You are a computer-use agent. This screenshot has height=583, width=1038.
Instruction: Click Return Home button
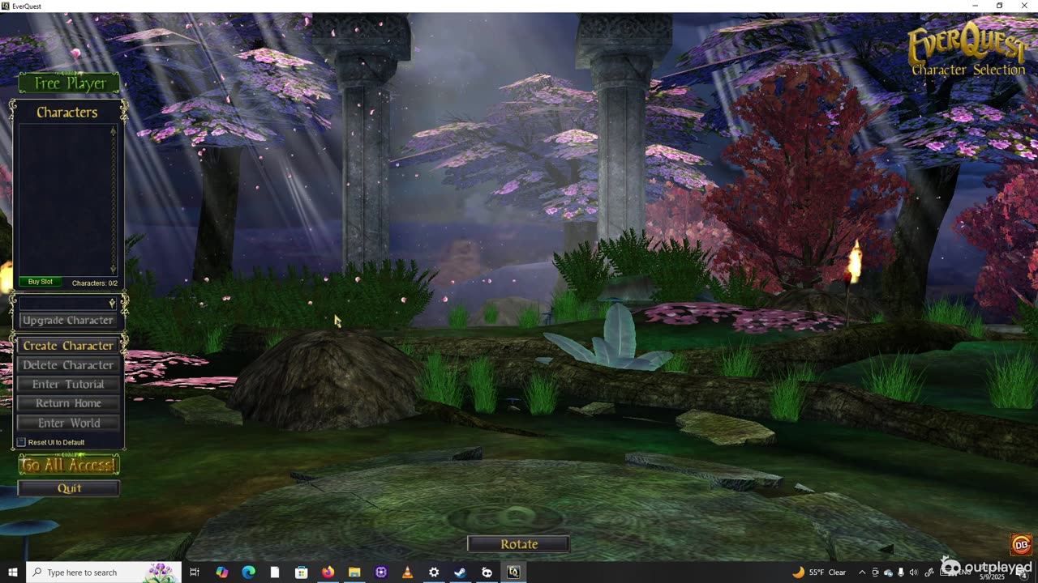click(68, 403)
